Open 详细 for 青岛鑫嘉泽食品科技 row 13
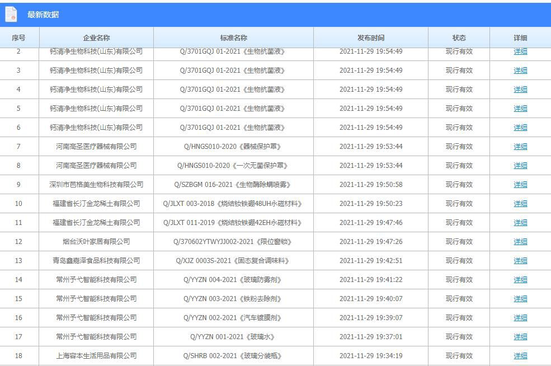Viewport: 551px width, 366px height. click(x=520, y=261)
